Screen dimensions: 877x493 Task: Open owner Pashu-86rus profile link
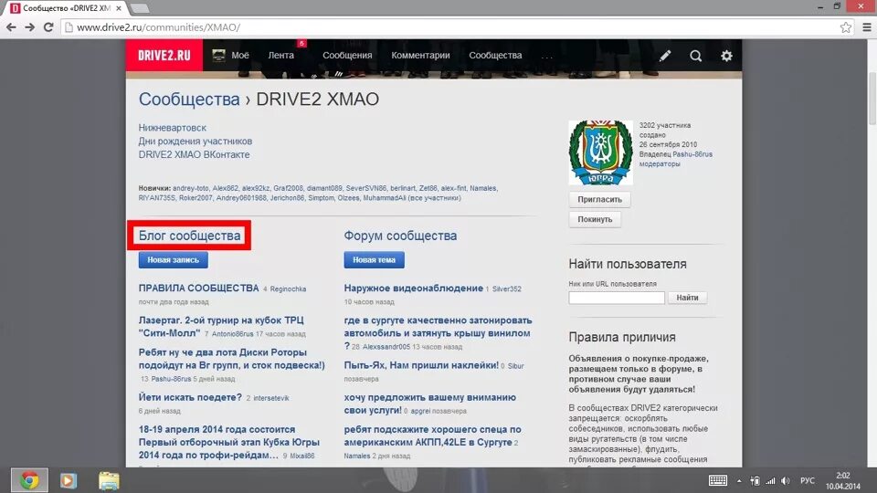point(692,154)
